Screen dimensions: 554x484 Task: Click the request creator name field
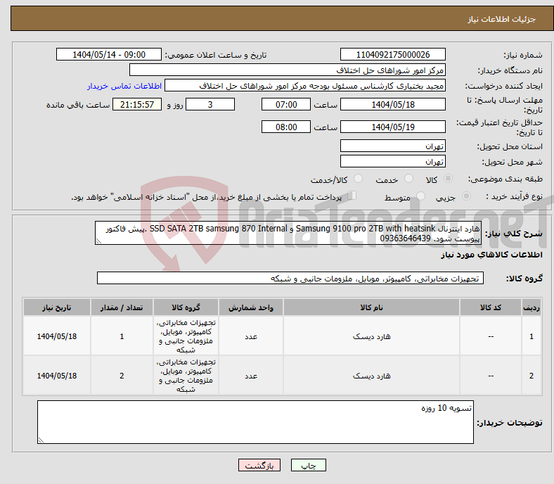(x=305, y=86)
